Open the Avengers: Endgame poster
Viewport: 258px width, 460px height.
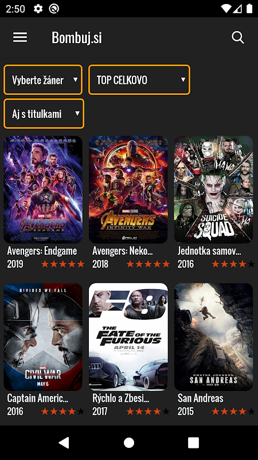point(43,190)
